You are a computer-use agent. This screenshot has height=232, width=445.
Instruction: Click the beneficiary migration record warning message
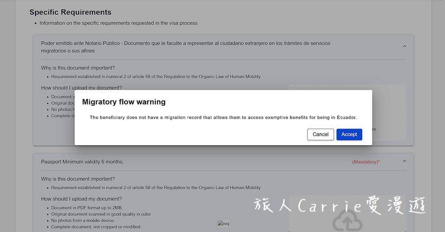pos(223,117)
